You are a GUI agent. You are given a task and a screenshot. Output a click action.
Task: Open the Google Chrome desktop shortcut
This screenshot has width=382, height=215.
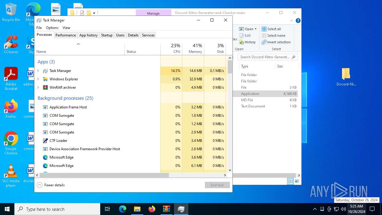tap(11, 143)
